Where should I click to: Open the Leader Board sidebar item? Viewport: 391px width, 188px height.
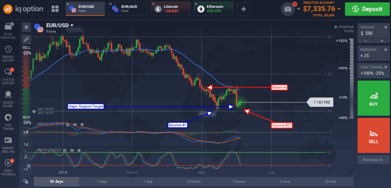(8, 99)
